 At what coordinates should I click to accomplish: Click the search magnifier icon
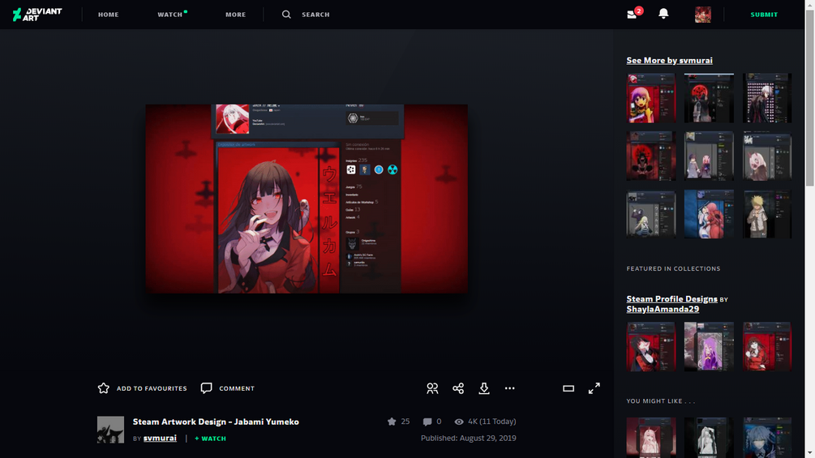click(x=286, y=15)
